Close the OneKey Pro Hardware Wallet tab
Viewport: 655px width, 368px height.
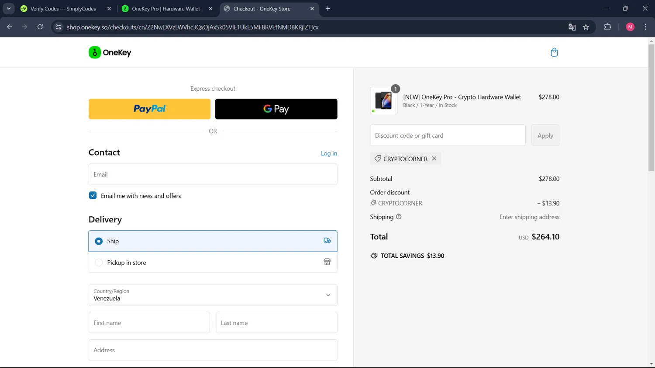(x=210, y=9)
